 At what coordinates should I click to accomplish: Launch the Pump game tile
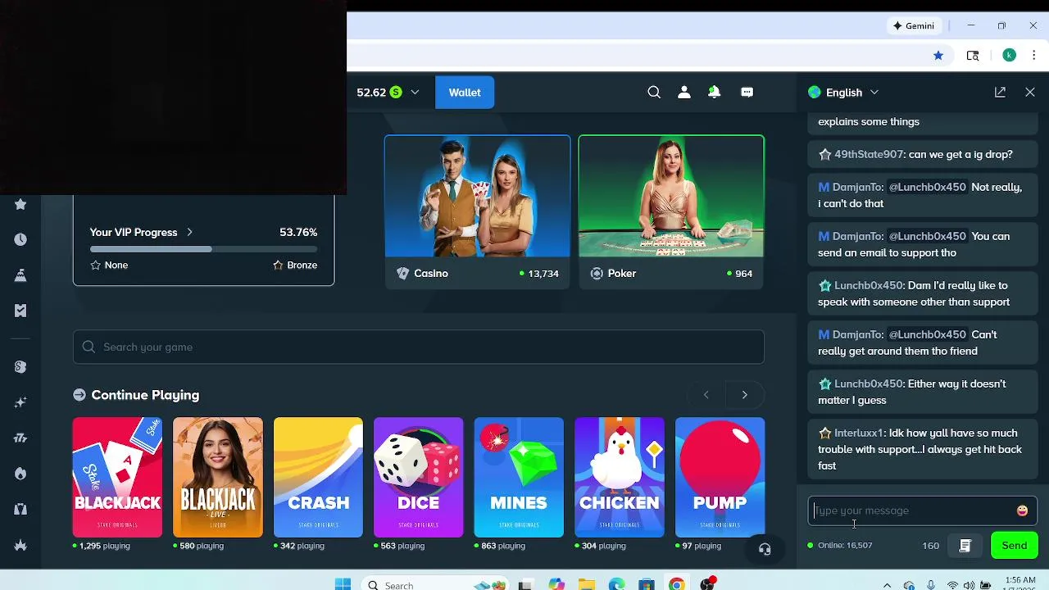coord(720,478)
